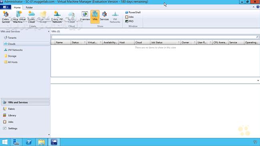Sort by the Availability column header
Image resolution: width=260 pixels, height=146 pixels.
(x=110, y=43)
